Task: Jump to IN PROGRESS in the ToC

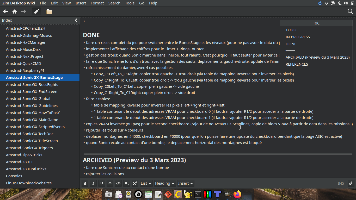Action: [298, 37]
